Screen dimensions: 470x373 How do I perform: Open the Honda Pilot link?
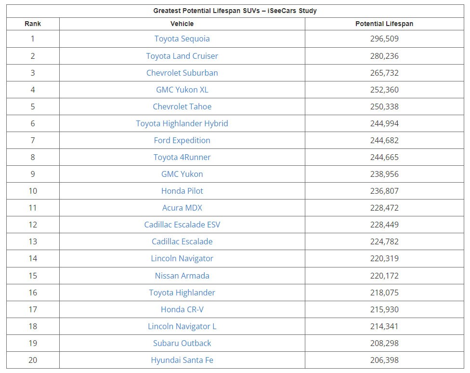182,191
